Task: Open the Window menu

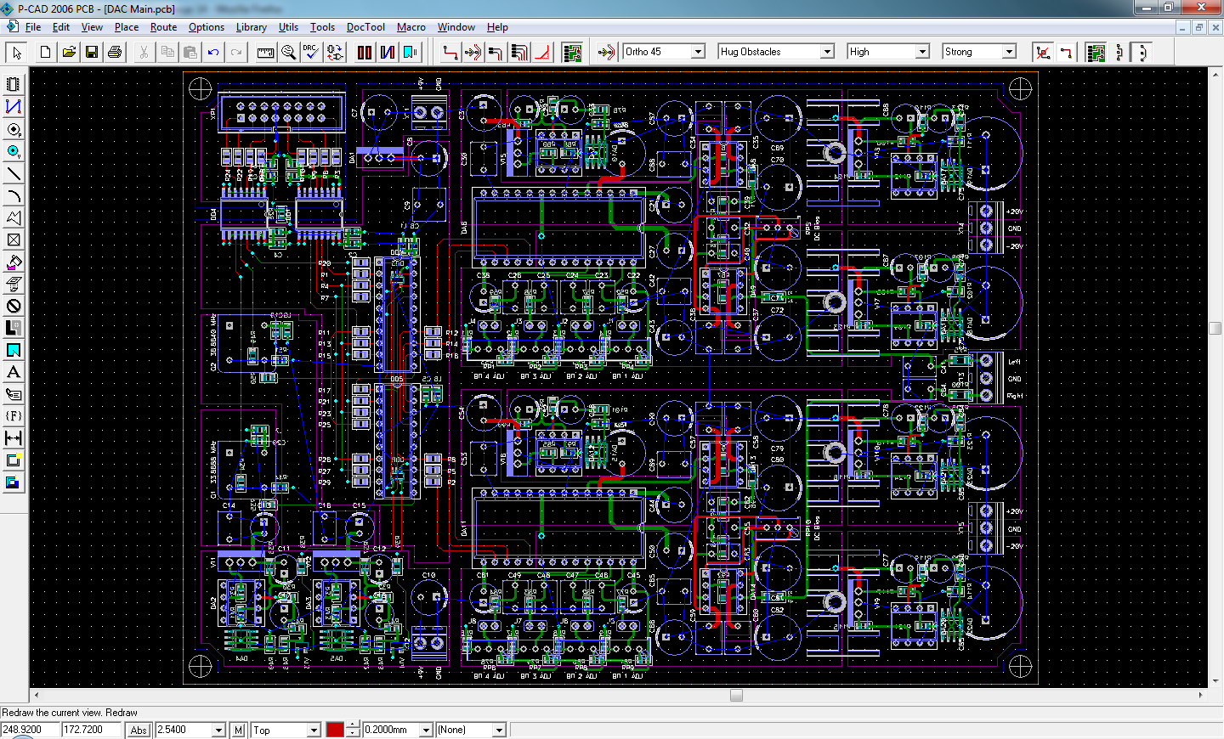Action: [x=456, y=27]
